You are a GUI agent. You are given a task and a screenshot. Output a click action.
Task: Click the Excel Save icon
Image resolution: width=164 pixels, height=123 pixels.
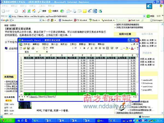29,48
